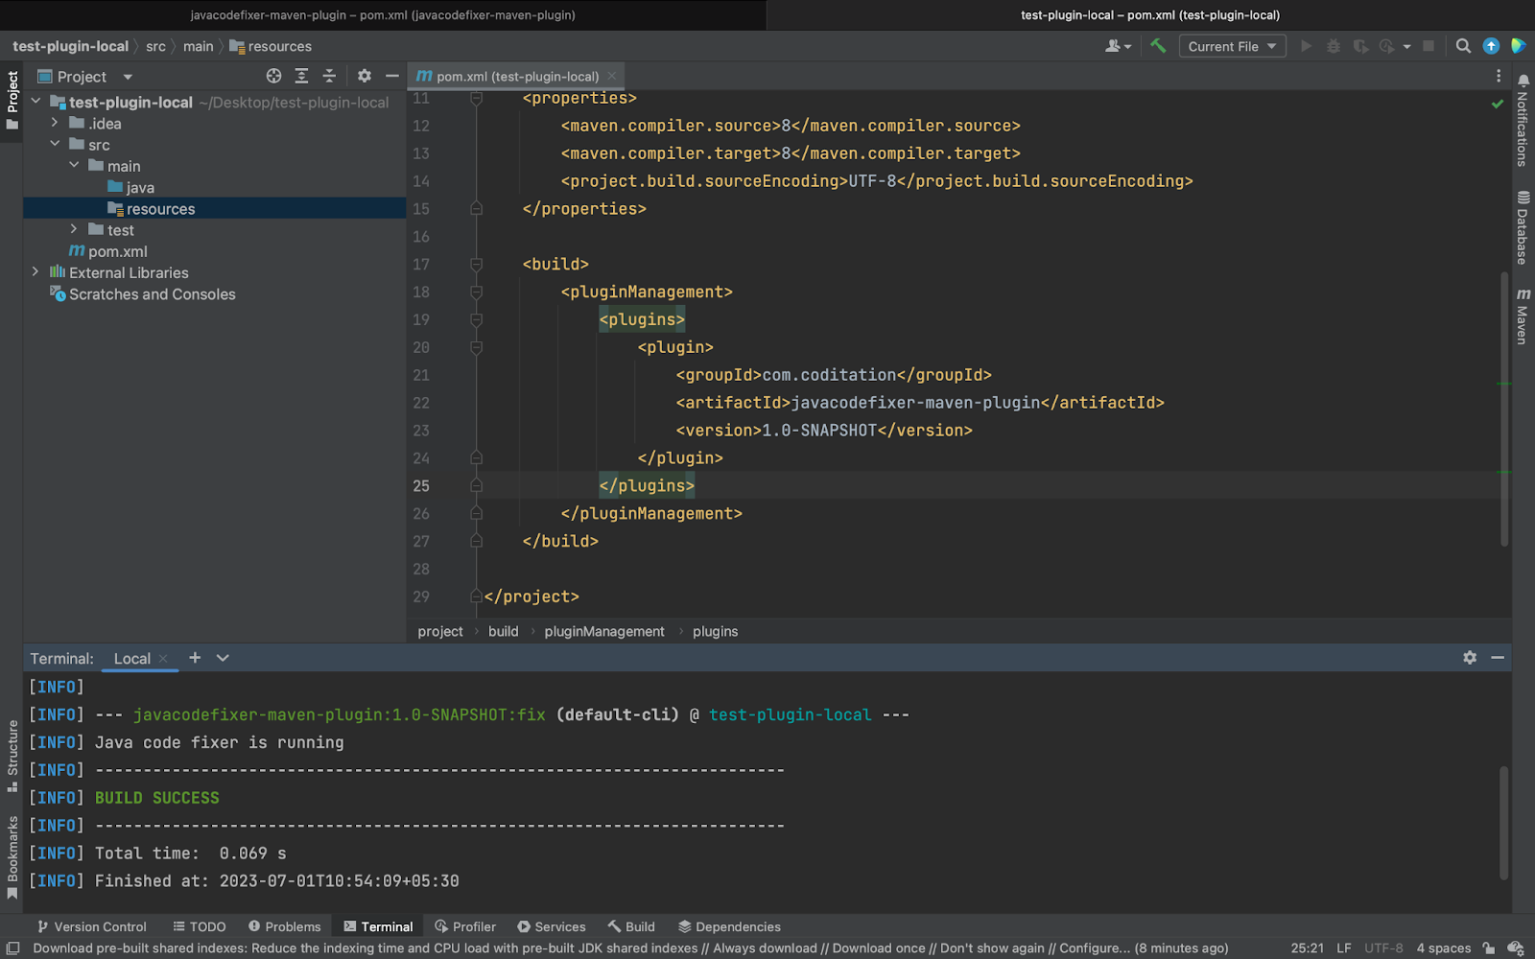This screenshot has width=1535, height=959.
Task: Click the Debug bug icon
Action: click(x=1334, y=46)
